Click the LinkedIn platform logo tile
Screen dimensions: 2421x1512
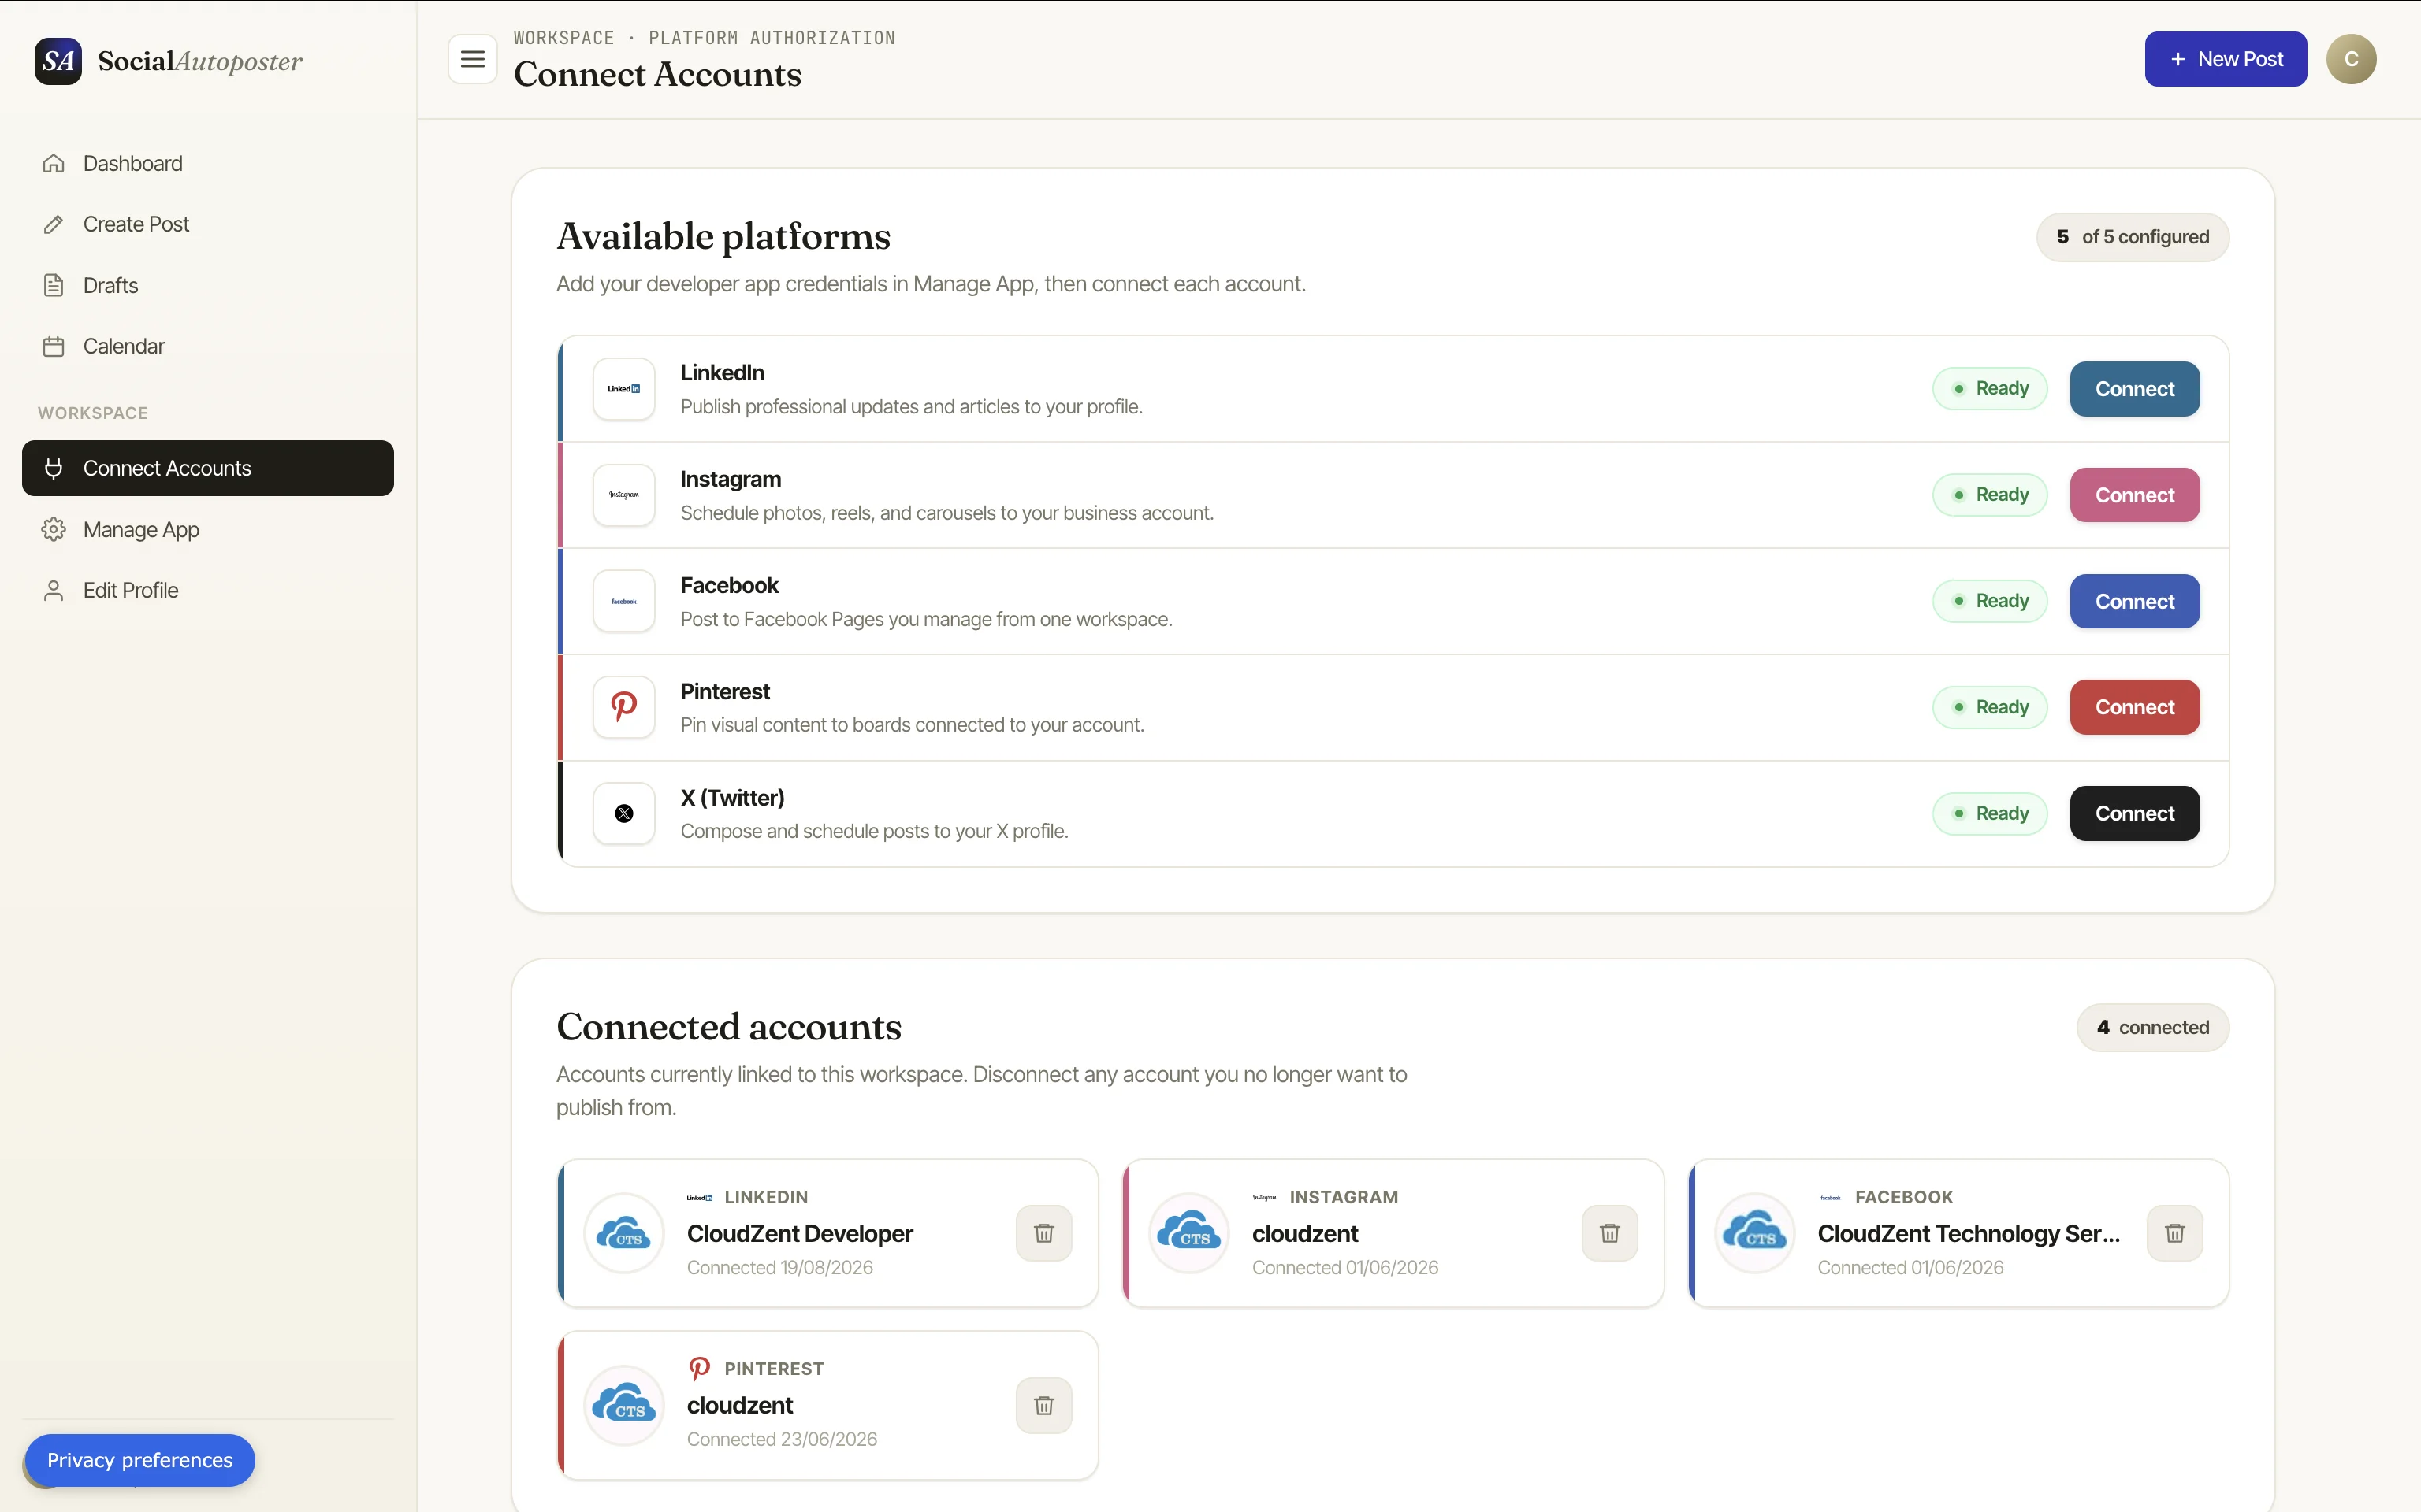(624, 389)
